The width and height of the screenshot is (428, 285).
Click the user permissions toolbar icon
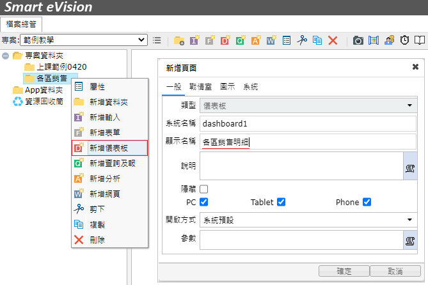pos(389,40)
